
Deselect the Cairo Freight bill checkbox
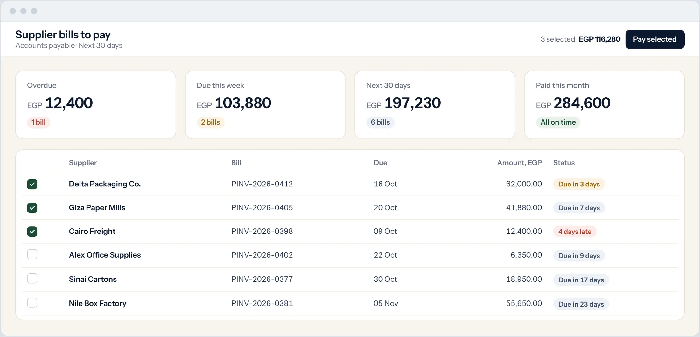(x=32, y=232)
